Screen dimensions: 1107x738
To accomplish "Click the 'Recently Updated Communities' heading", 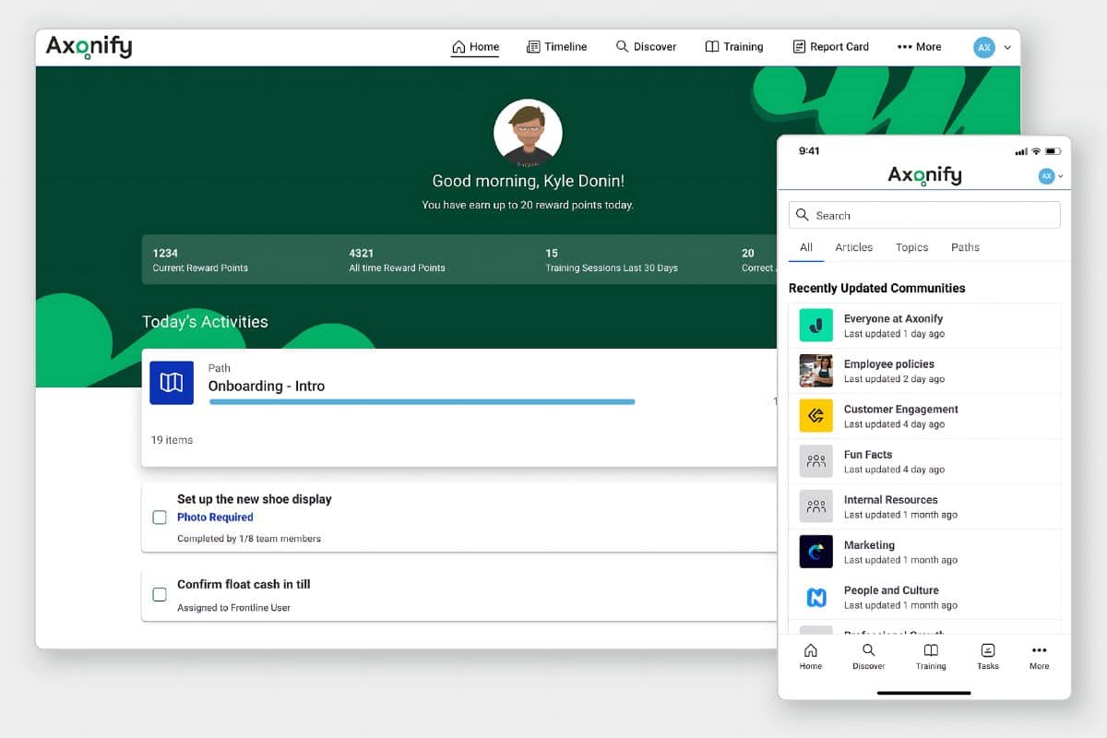I will click(x=876, y=288).
